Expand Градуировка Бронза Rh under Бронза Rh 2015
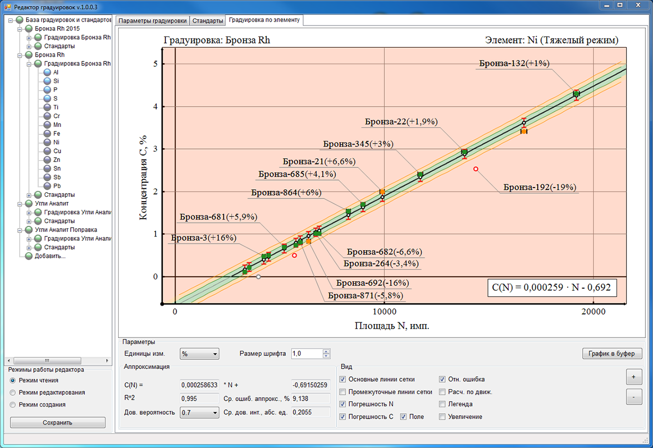This screenshot has width=653, height=448. pyautogui.click(x=29, y=38)
